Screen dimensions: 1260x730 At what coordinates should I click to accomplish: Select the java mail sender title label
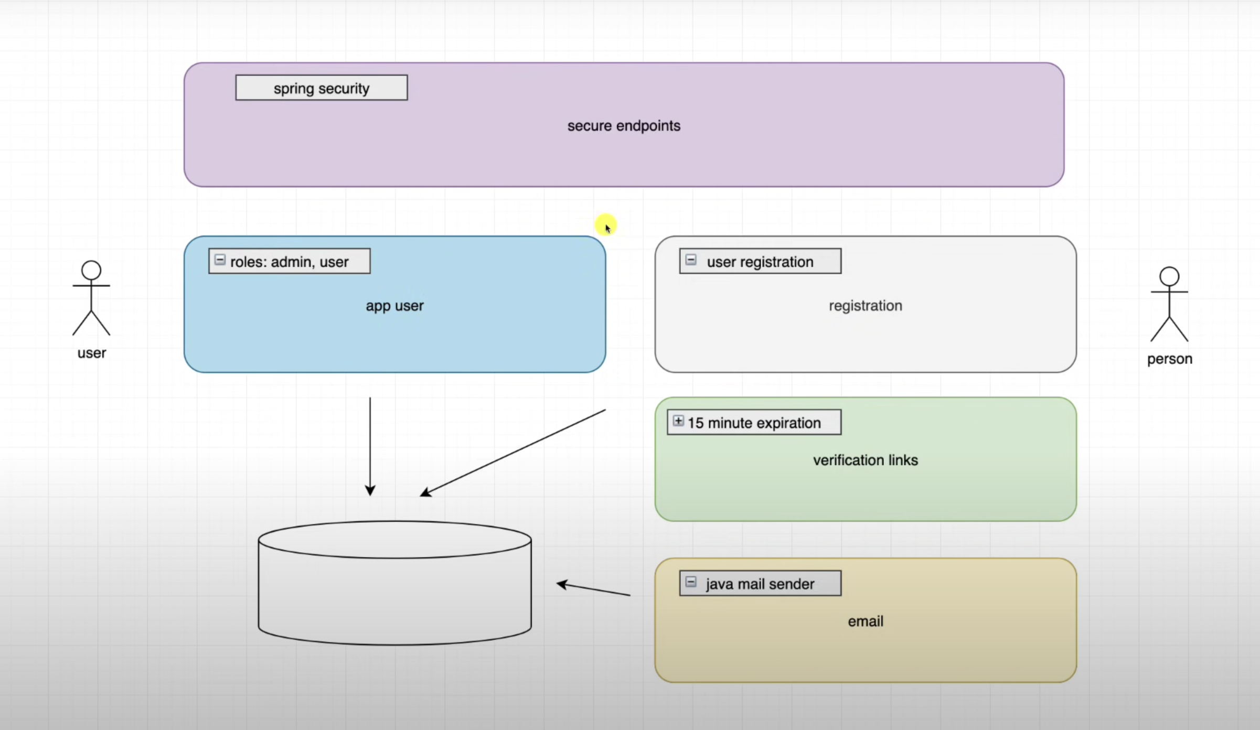(760, 583)
